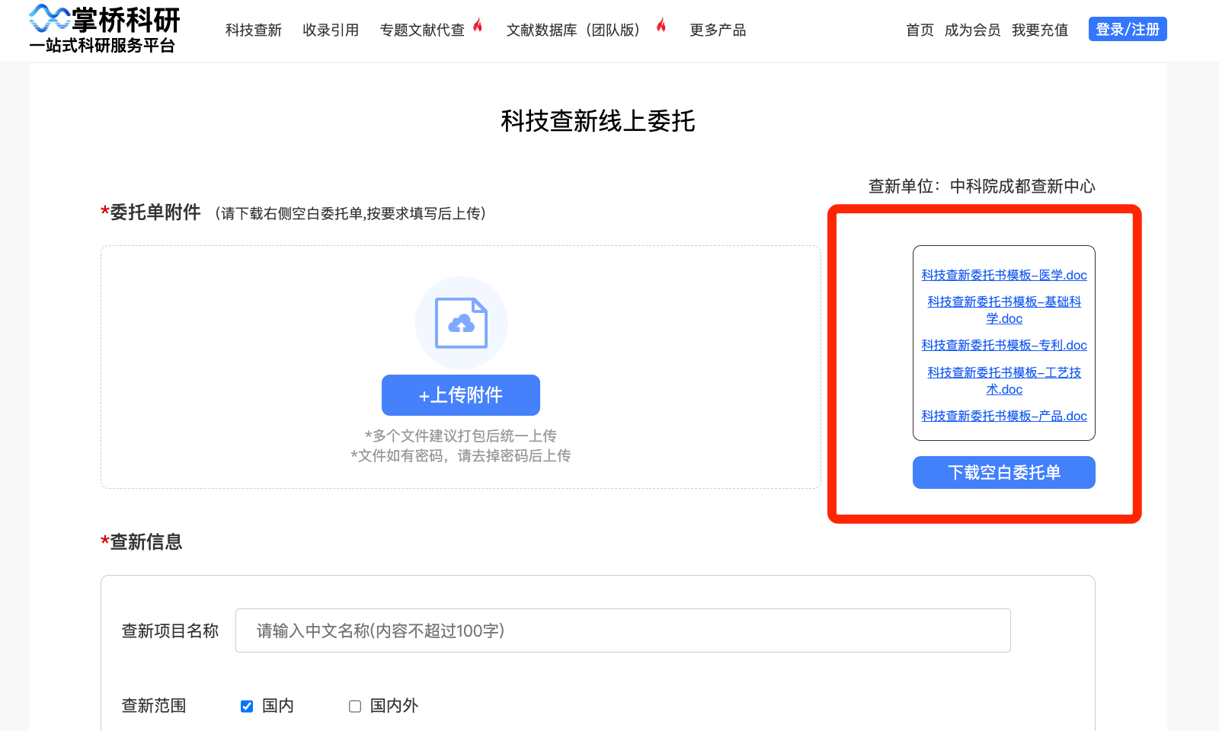The height and width of the screenshot is (731, 1219).
Task: Go to 首页
Action: pyautogui.click(x=920, y=30)
